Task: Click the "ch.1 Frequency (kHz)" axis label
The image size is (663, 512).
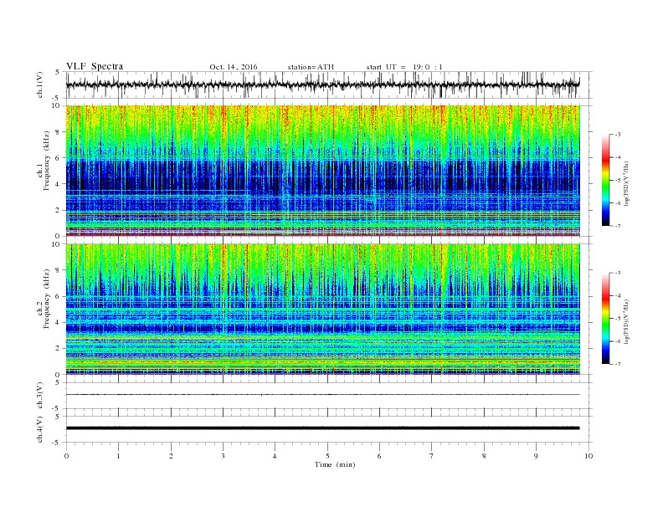Action: (x=44, y=172)
